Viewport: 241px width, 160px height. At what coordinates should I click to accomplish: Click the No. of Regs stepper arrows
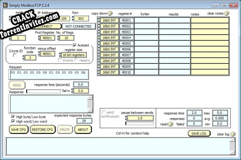point(58,38)
